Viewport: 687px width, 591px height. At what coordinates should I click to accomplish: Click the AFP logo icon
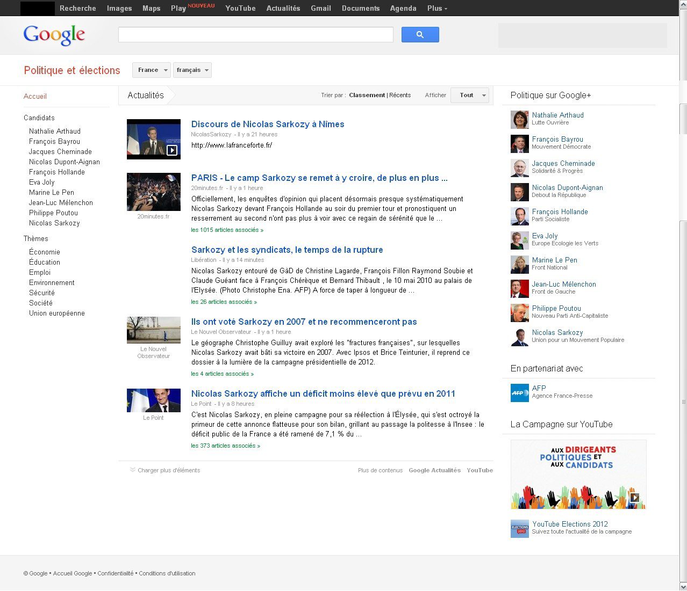(x=519, y=392)
